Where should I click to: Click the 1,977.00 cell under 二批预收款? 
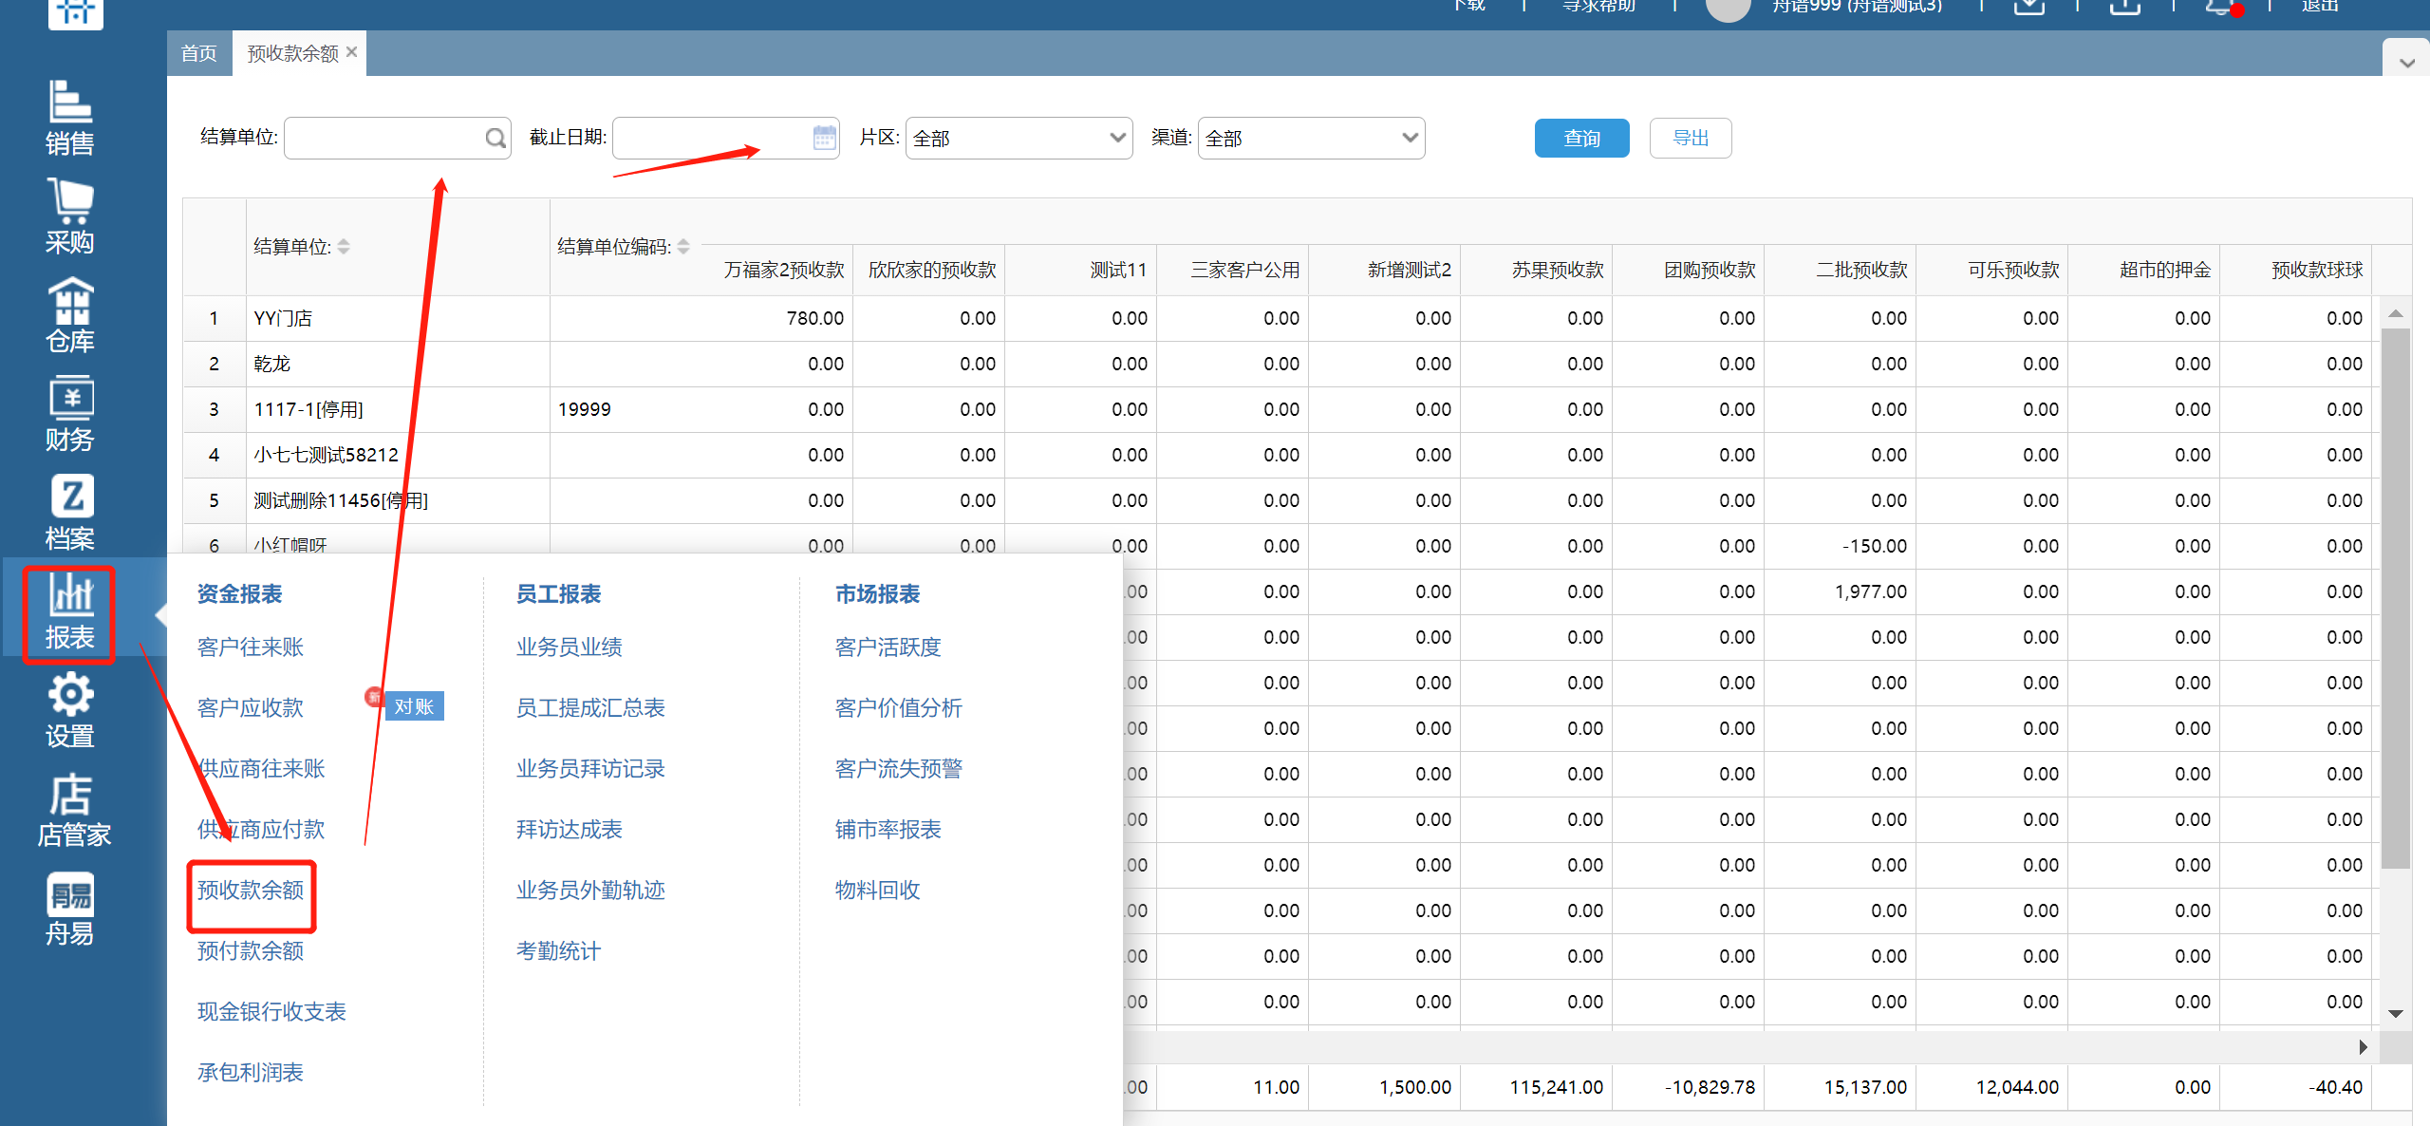pos(1841,591)
